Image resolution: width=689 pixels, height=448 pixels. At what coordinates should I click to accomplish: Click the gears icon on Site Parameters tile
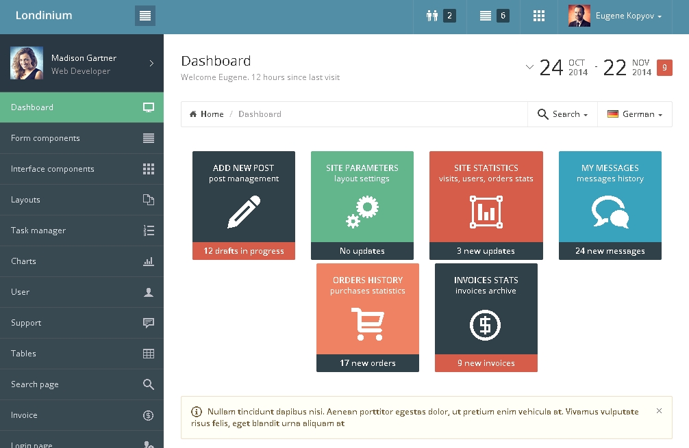(x=362, y=212)
